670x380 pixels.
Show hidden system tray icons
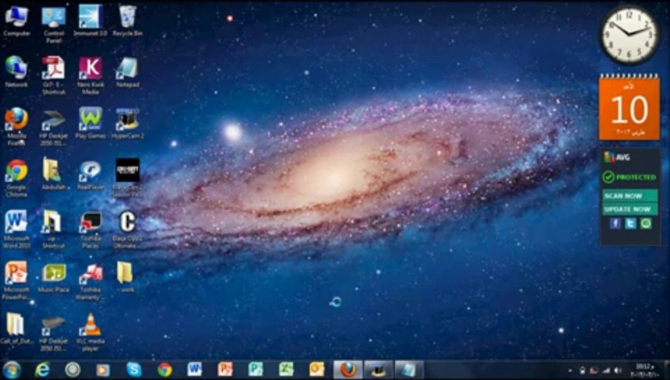pyautogui.click(x=571, y=371)
